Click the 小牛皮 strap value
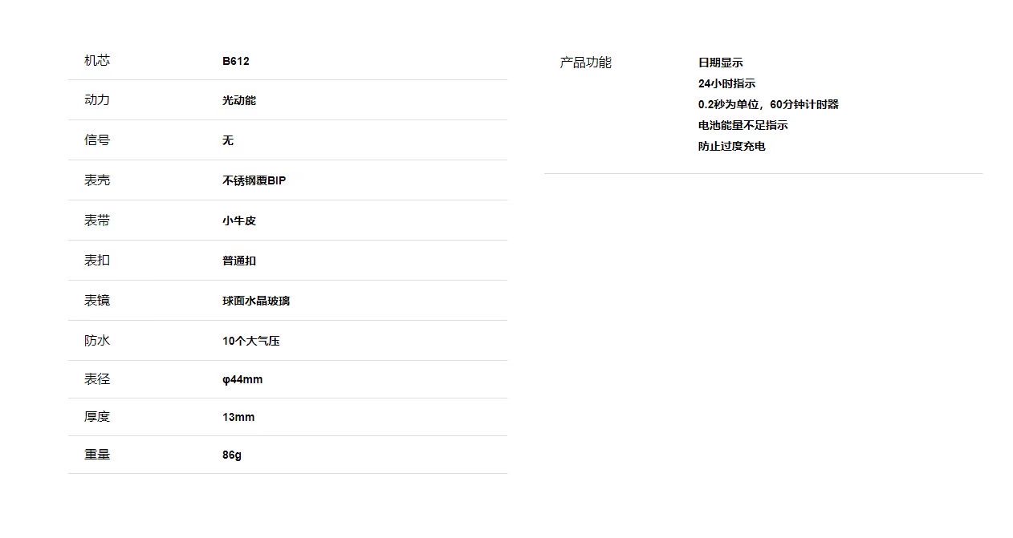1013x538 pixels. pos(238,221)
